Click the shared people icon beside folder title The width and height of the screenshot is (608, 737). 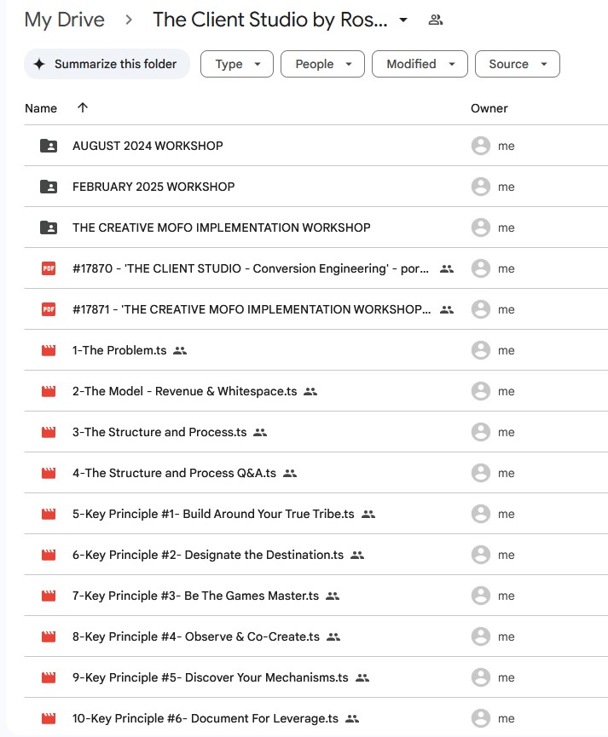click(x=436, y=20)
